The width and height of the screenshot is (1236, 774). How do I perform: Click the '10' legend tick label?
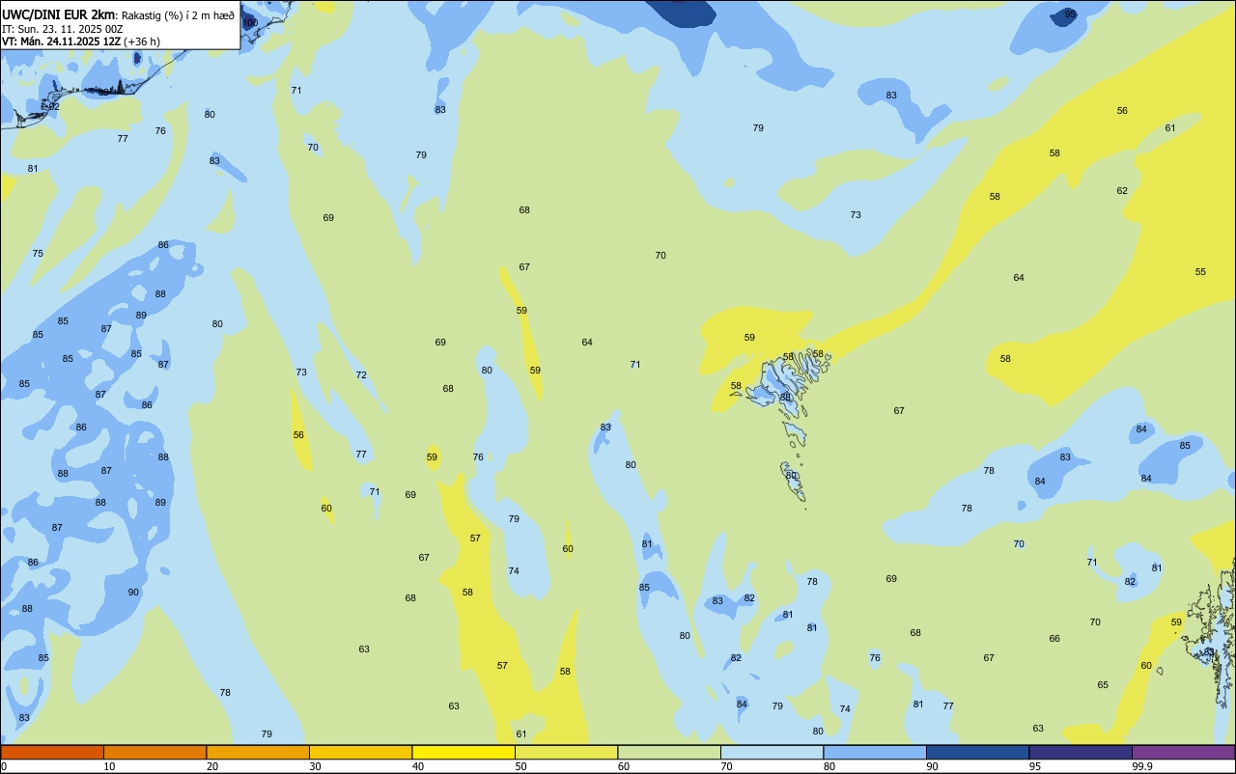pos(109,766)
